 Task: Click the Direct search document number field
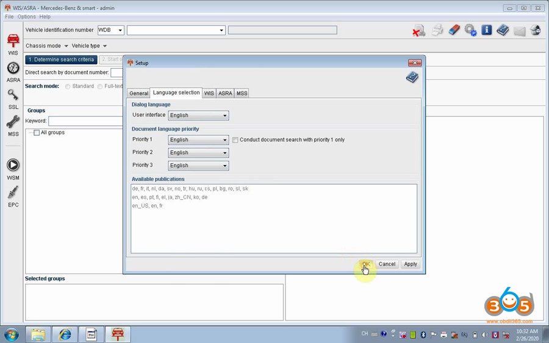pyautogui.click(x=117, y=72)
